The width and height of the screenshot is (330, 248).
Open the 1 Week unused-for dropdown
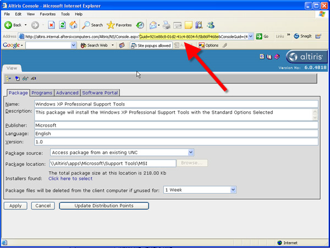point(200,190)
